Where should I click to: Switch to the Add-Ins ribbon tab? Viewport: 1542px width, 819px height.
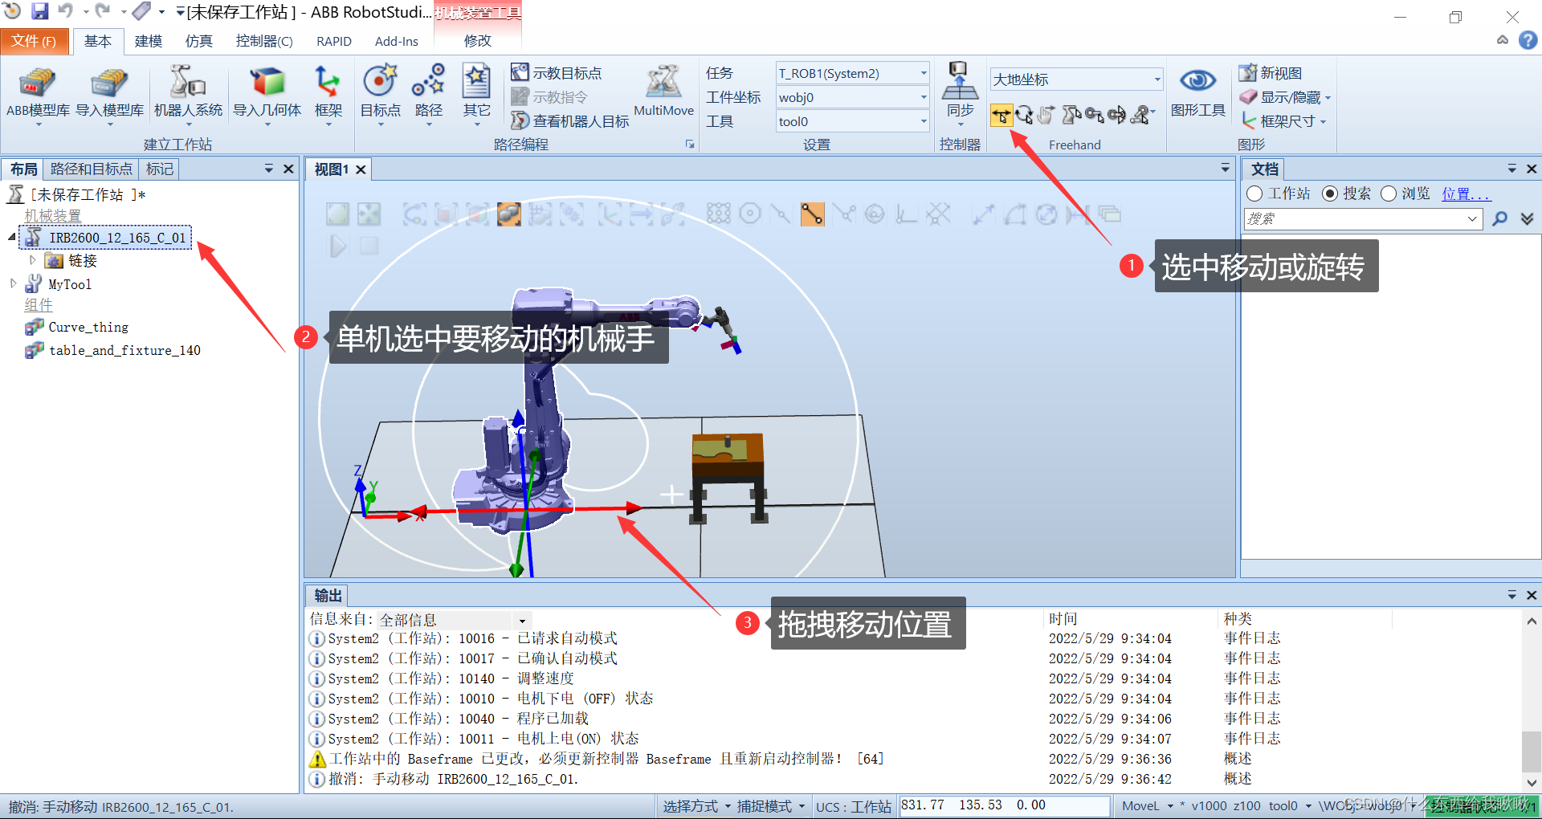click(396, 41)
